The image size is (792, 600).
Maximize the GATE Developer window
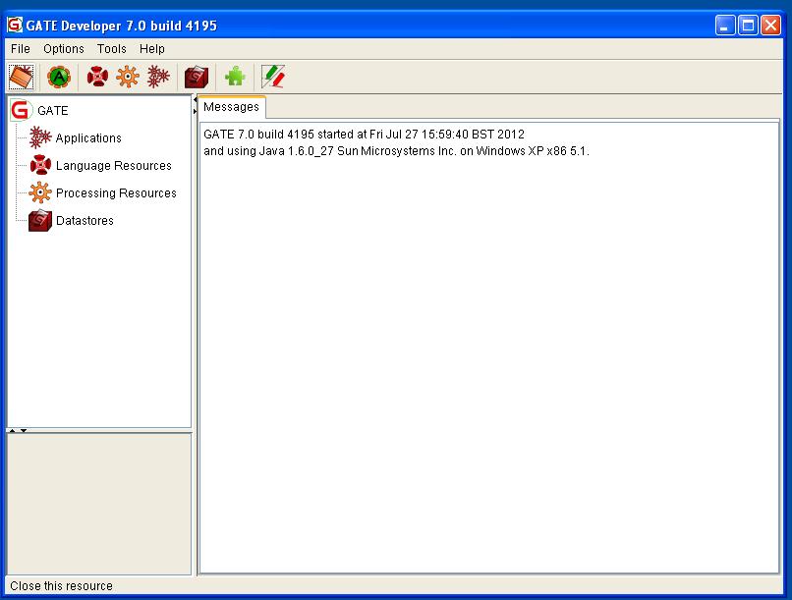point(748,25)
